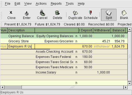Viewport: 132px width, 95px height.
Task: Toggle the Split view button
Action: [109, 15]
